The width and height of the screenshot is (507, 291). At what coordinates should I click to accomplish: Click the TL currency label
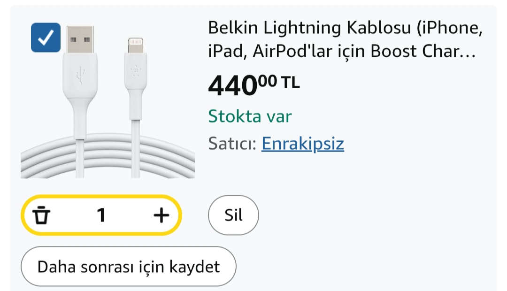point(291,83)
